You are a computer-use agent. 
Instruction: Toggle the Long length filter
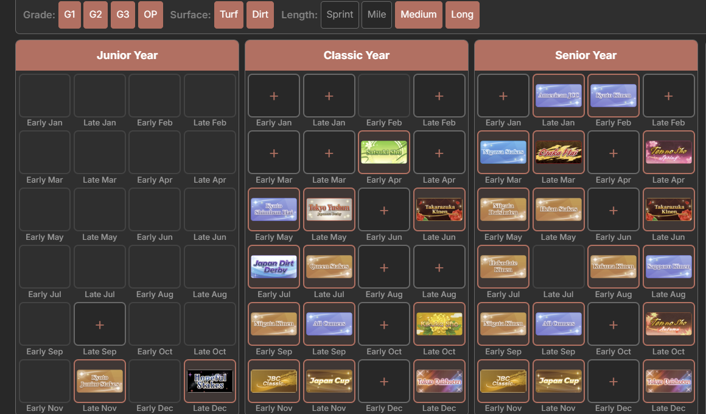[x=463, y=15]
